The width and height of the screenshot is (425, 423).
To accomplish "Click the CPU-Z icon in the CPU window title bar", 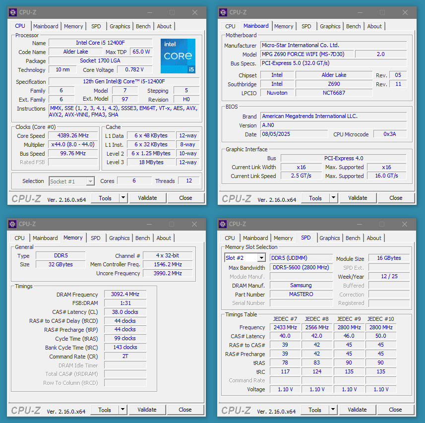I will click(x=12, y=12).
